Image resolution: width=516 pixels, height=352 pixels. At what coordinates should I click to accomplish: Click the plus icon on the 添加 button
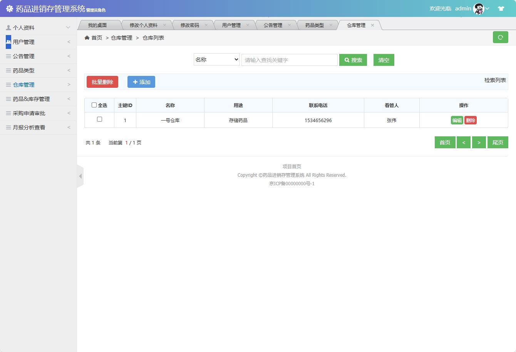135,82
